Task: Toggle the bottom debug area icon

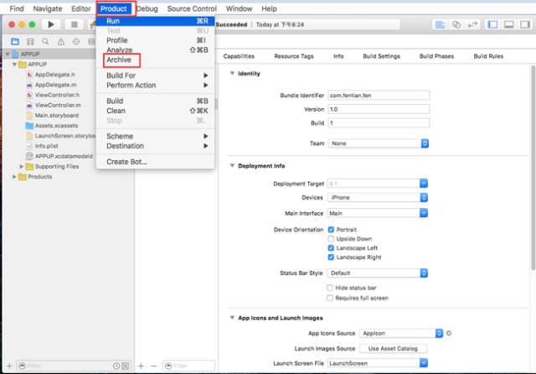Action: [x=509, y=24]
